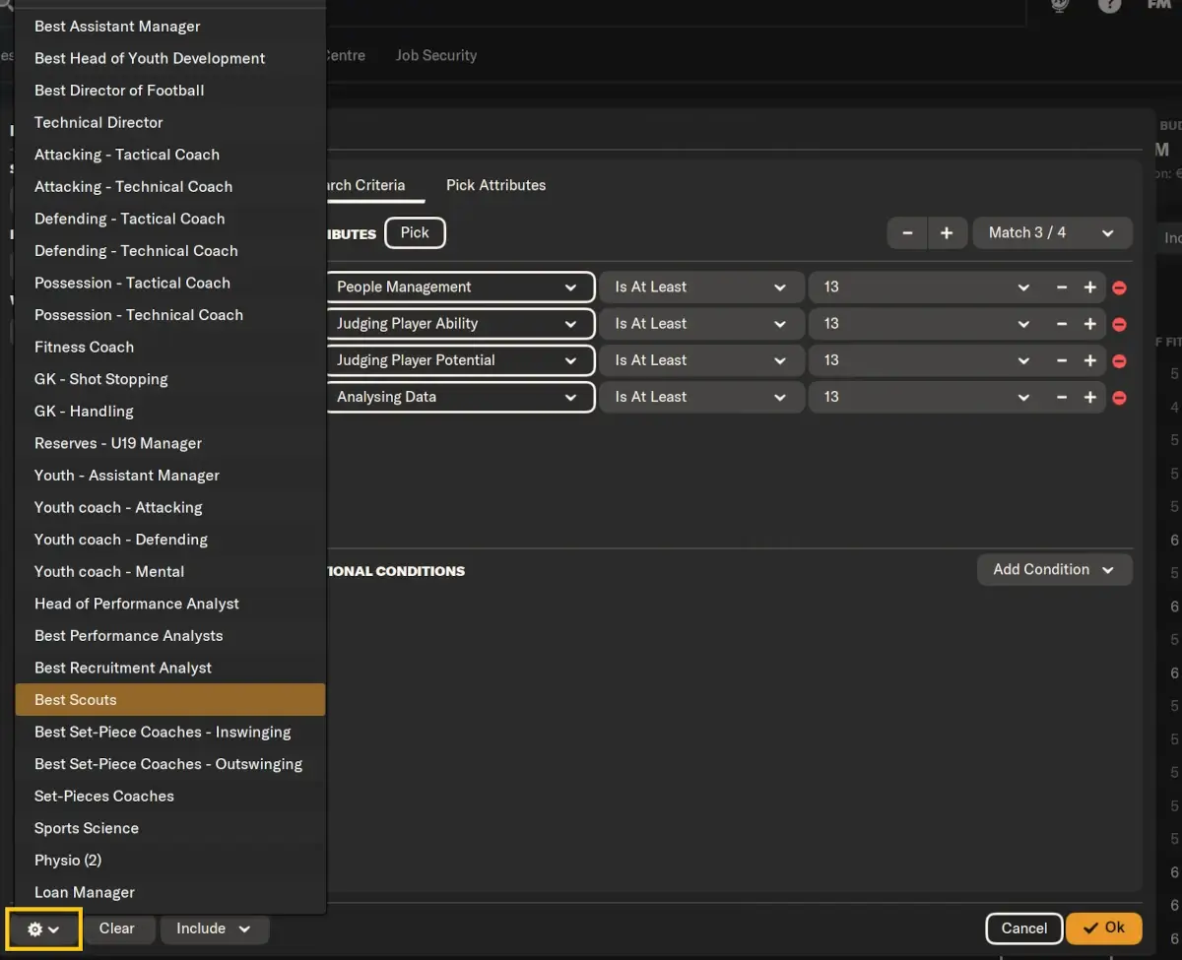Select Youth coach - Mental filter
Viewport: 1182px width, 960px height.
pyautogui.click(x=170, y=571)
